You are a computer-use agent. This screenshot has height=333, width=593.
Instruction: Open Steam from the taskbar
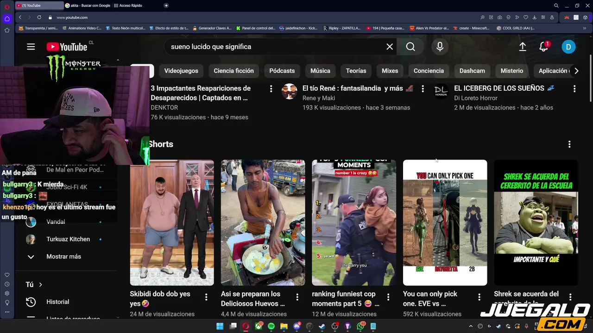coord(322,326)
